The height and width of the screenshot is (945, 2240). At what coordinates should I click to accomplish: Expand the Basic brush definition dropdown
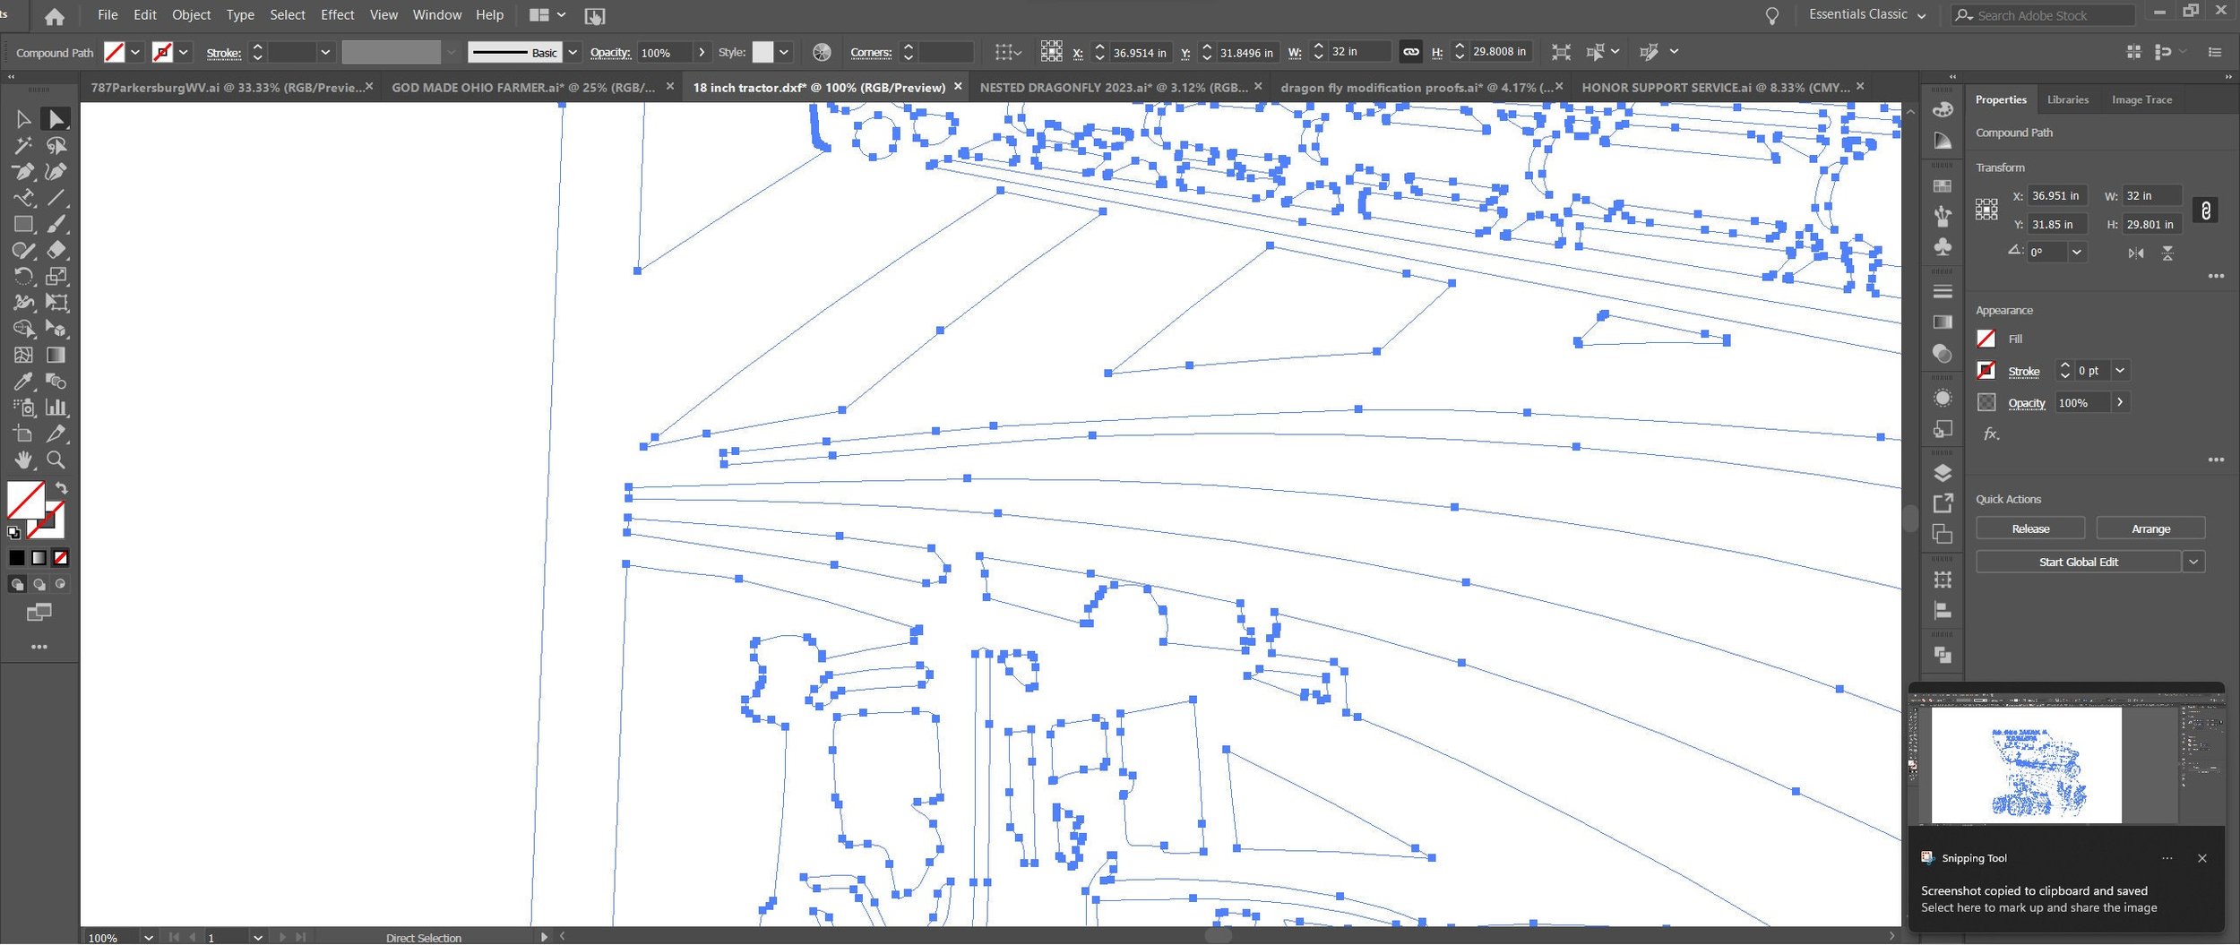point(573,52)
